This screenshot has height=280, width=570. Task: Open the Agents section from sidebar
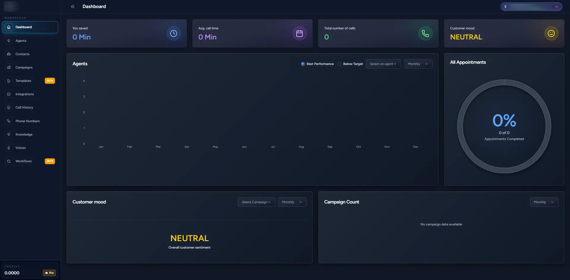[x=21, y=41]
